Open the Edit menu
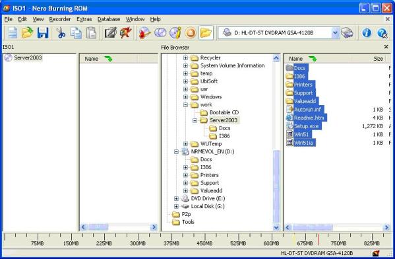The image size is (395, 259). [22, 19]
